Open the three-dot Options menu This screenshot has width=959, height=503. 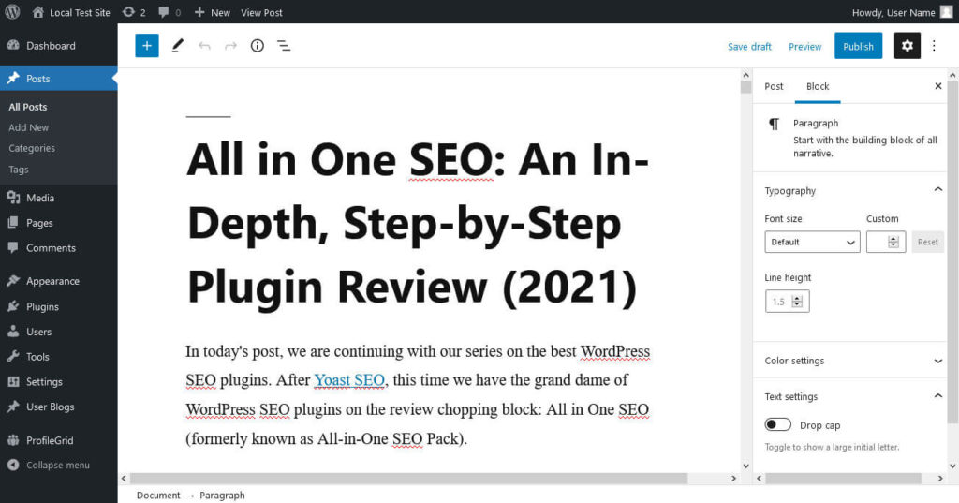934,46
